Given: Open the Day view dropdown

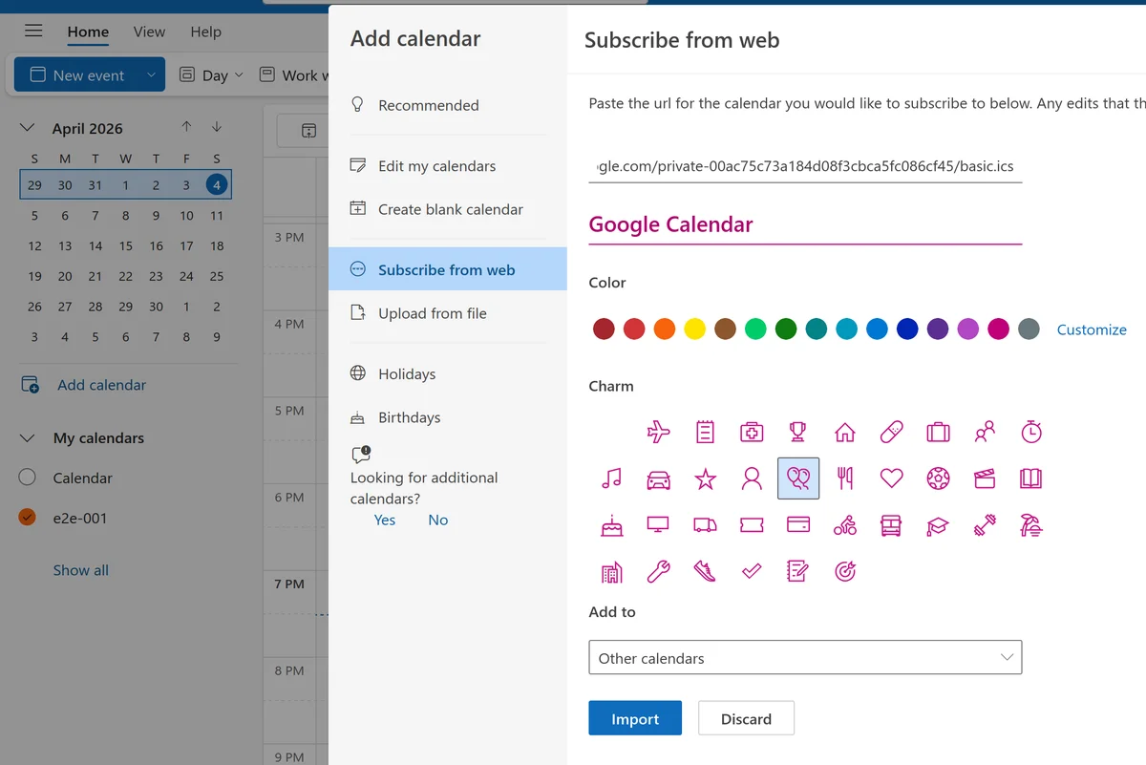Looking at the screenshot, I should [x=211, y=74].
